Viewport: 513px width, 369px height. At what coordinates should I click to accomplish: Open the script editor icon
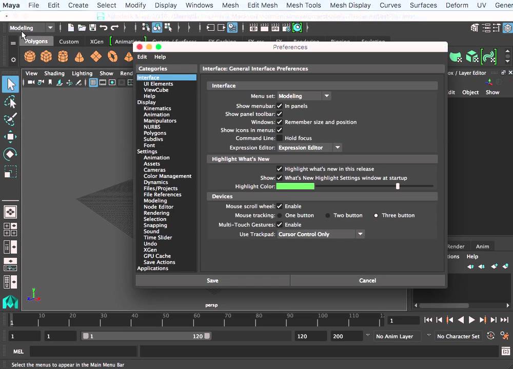[x=506, y=352]
